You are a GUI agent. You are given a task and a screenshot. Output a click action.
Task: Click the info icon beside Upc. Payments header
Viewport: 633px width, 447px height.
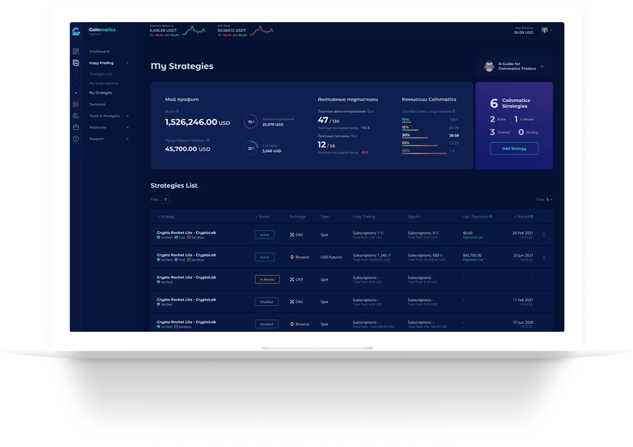(x=490, y=217)
